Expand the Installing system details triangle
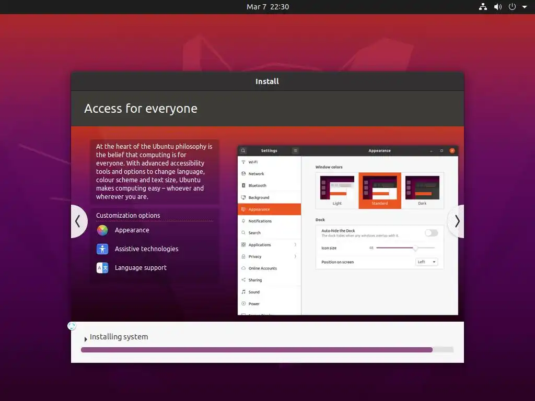 [86, 339]
